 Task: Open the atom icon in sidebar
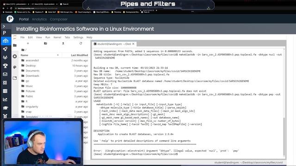(5, 83)
